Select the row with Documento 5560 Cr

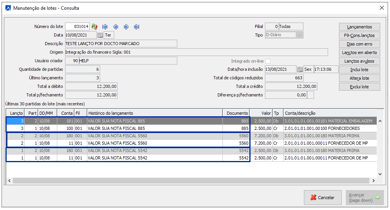coord(154,143)
